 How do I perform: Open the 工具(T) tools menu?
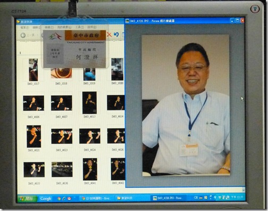(80, 27)
